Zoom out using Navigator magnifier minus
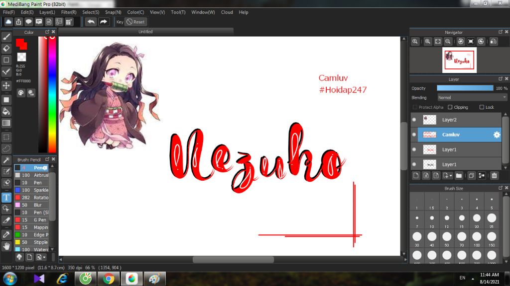The width and height of the screenshot is (510, 286). [448, 42]
